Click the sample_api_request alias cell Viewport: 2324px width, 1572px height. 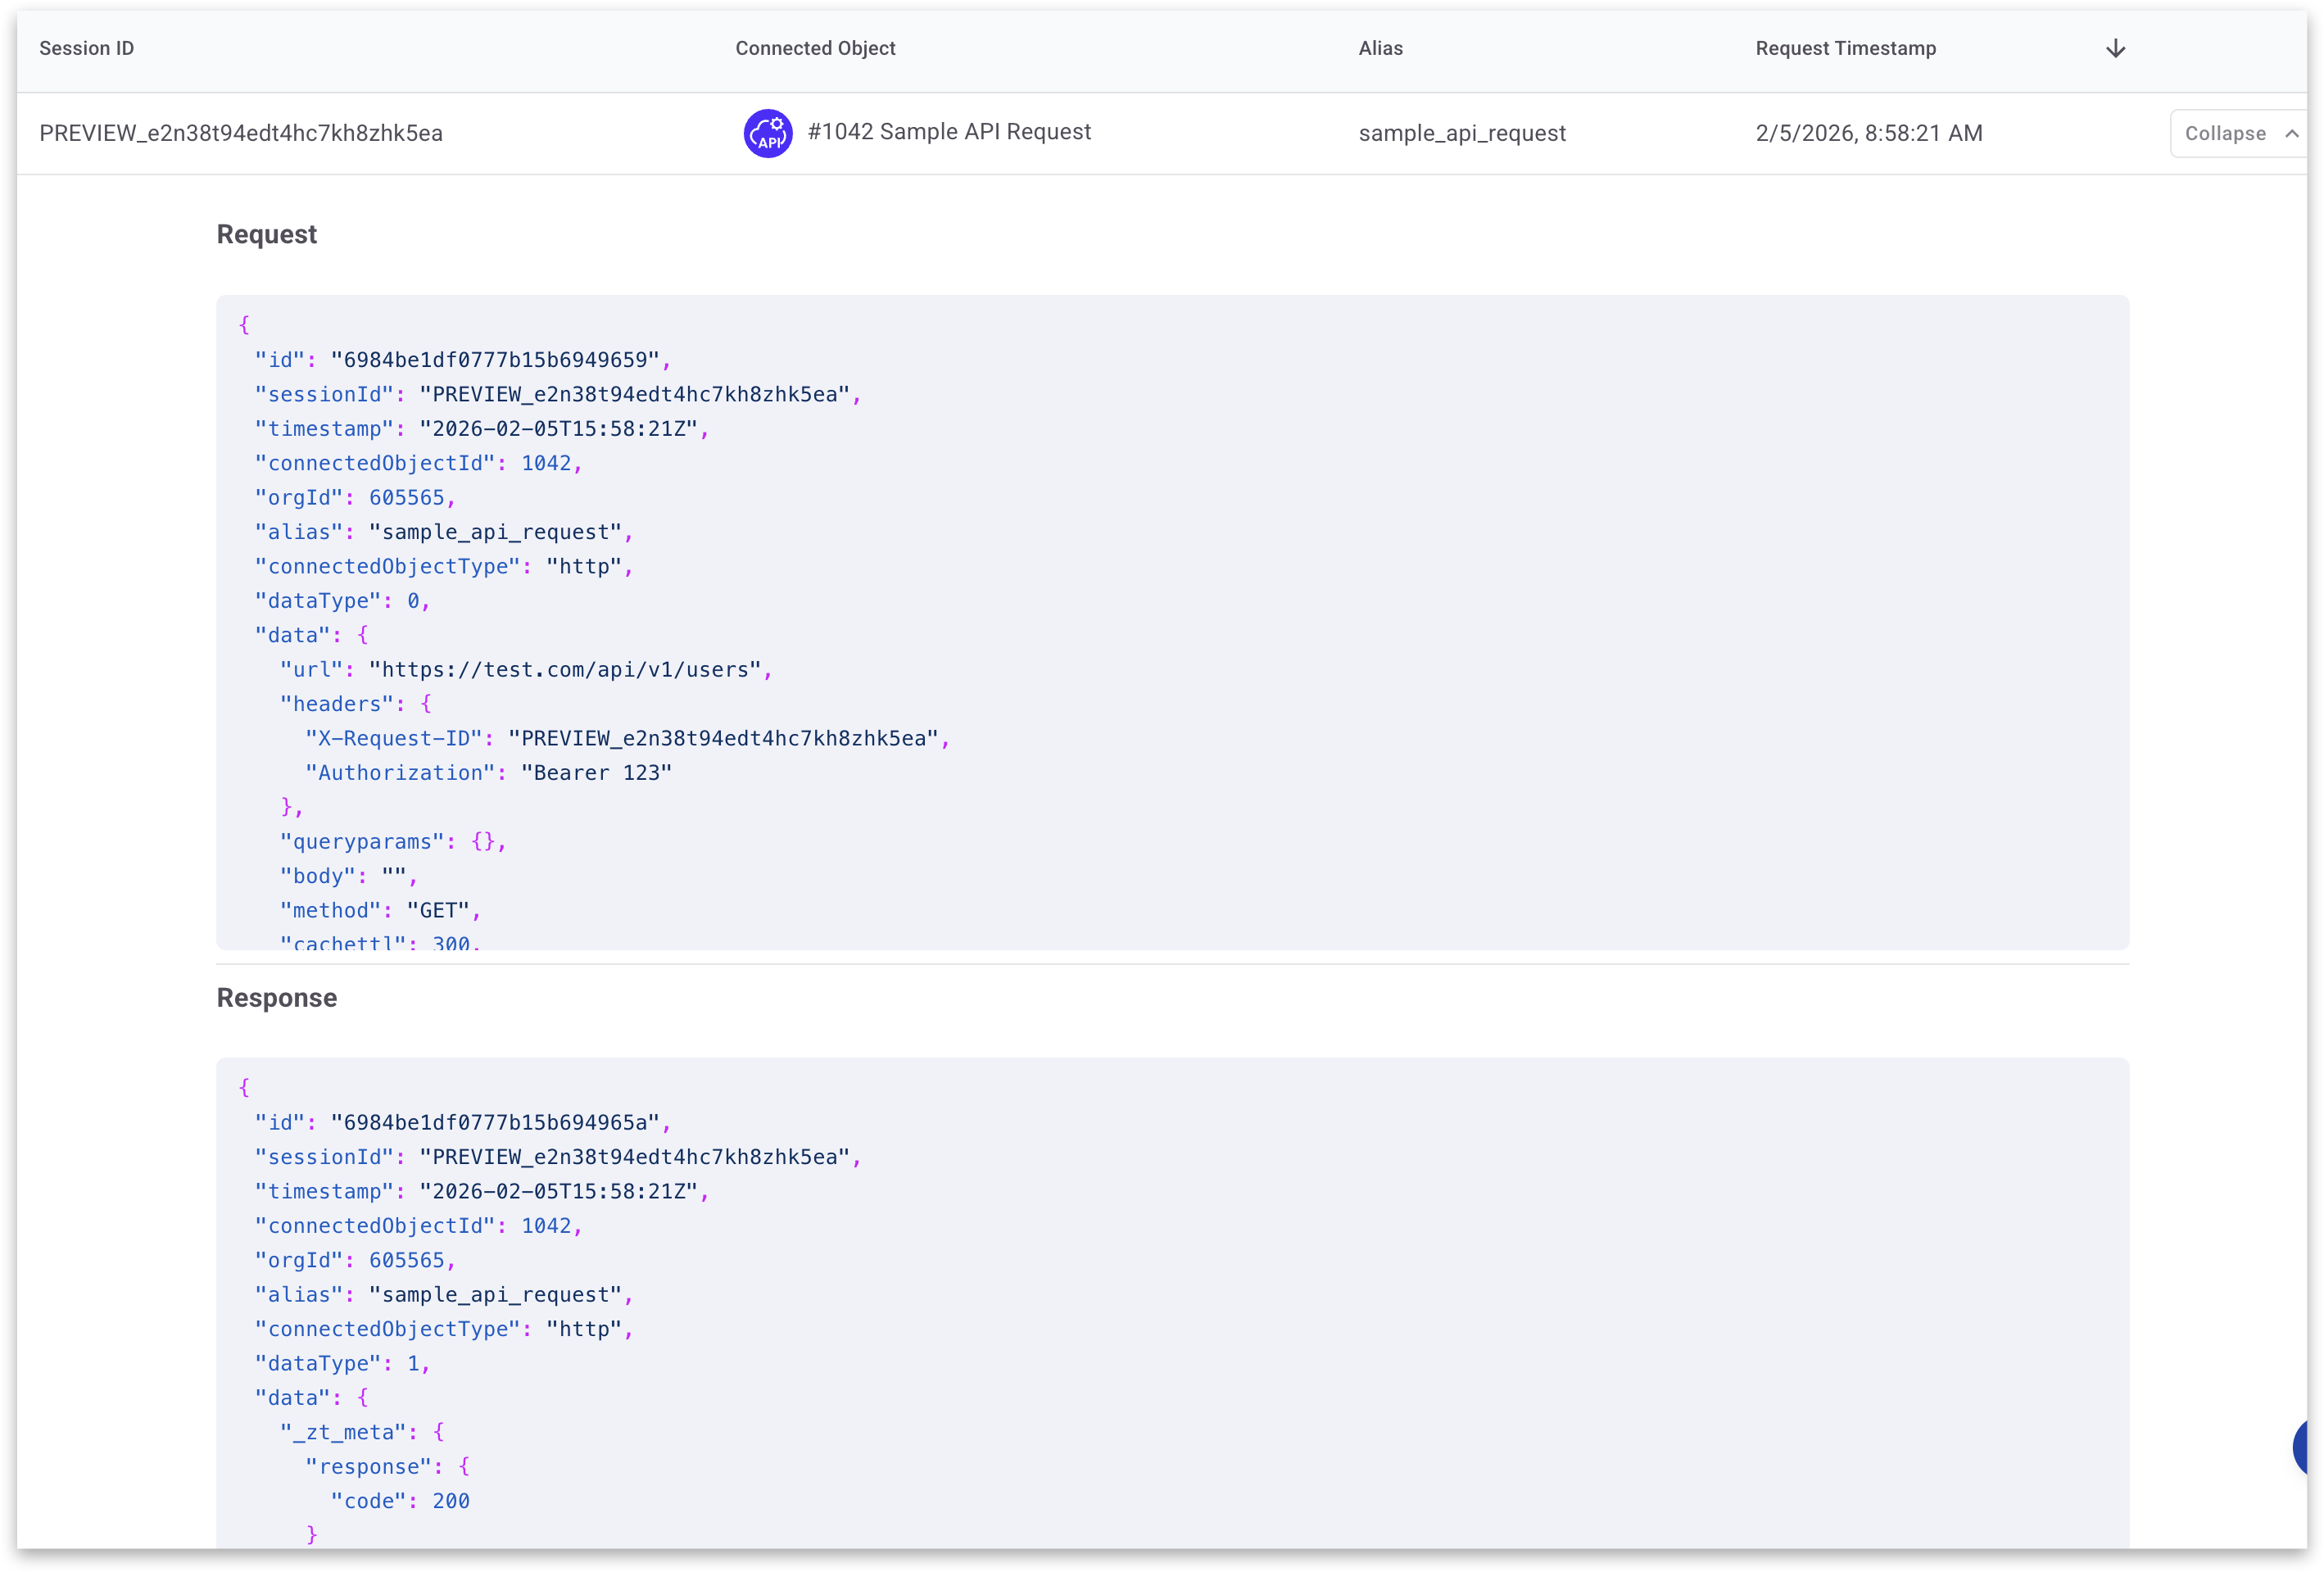point(1461,133)
